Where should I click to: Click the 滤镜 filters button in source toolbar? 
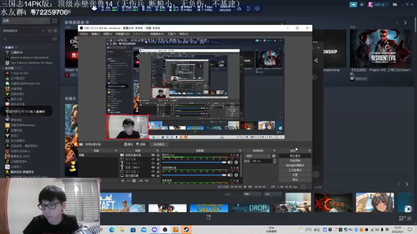(x=141, y=145)
